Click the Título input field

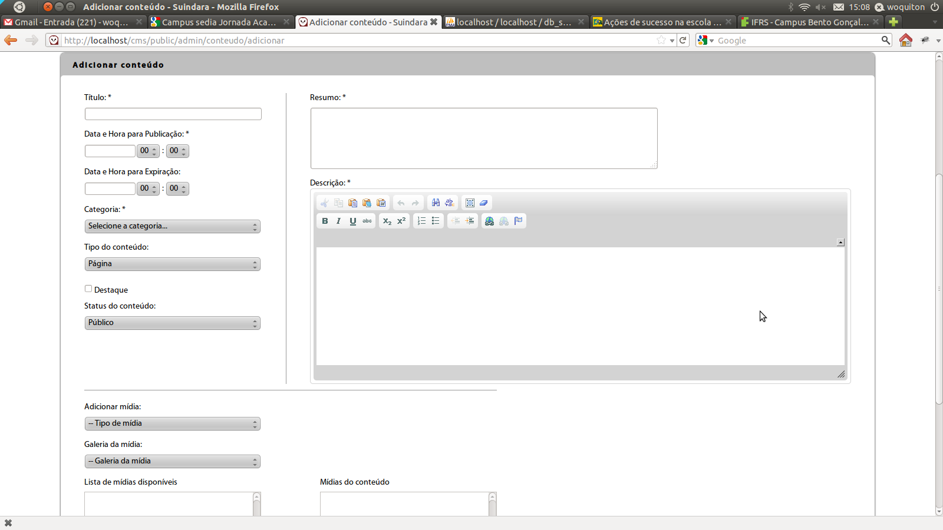173,114
